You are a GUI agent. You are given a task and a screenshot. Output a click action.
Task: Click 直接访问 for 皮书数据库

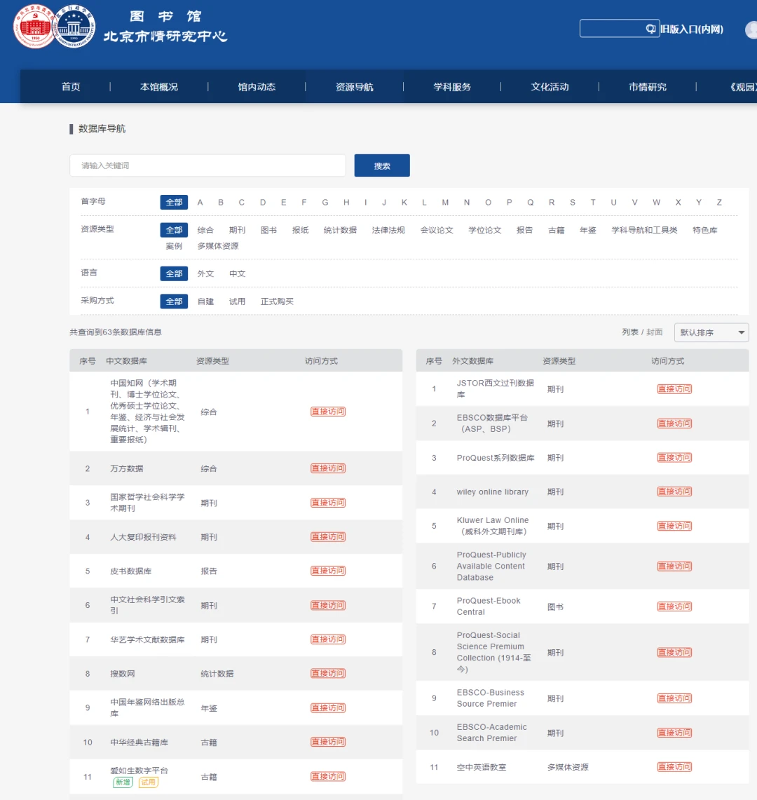[x=328, y=571]
